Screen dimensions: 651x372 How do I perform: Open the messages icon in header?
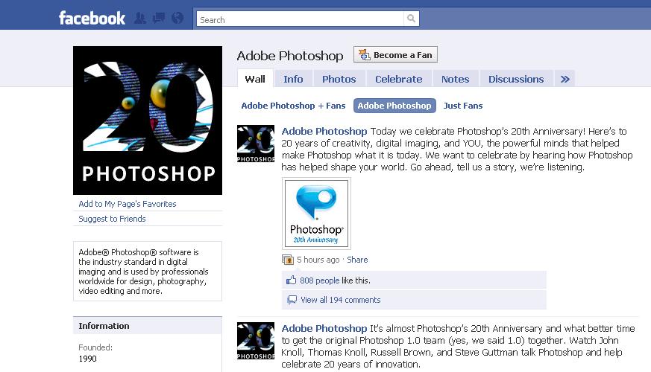(159, 18)
